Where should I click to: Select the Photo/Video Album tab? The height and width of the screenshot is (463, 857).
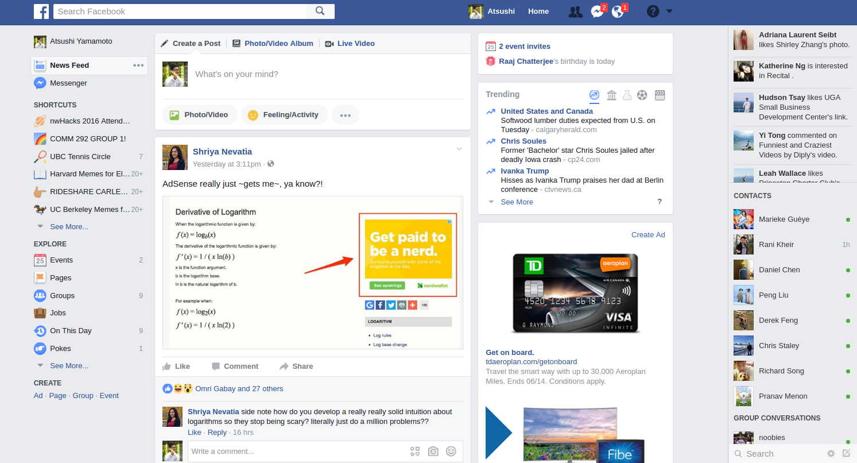pos(273,44)
